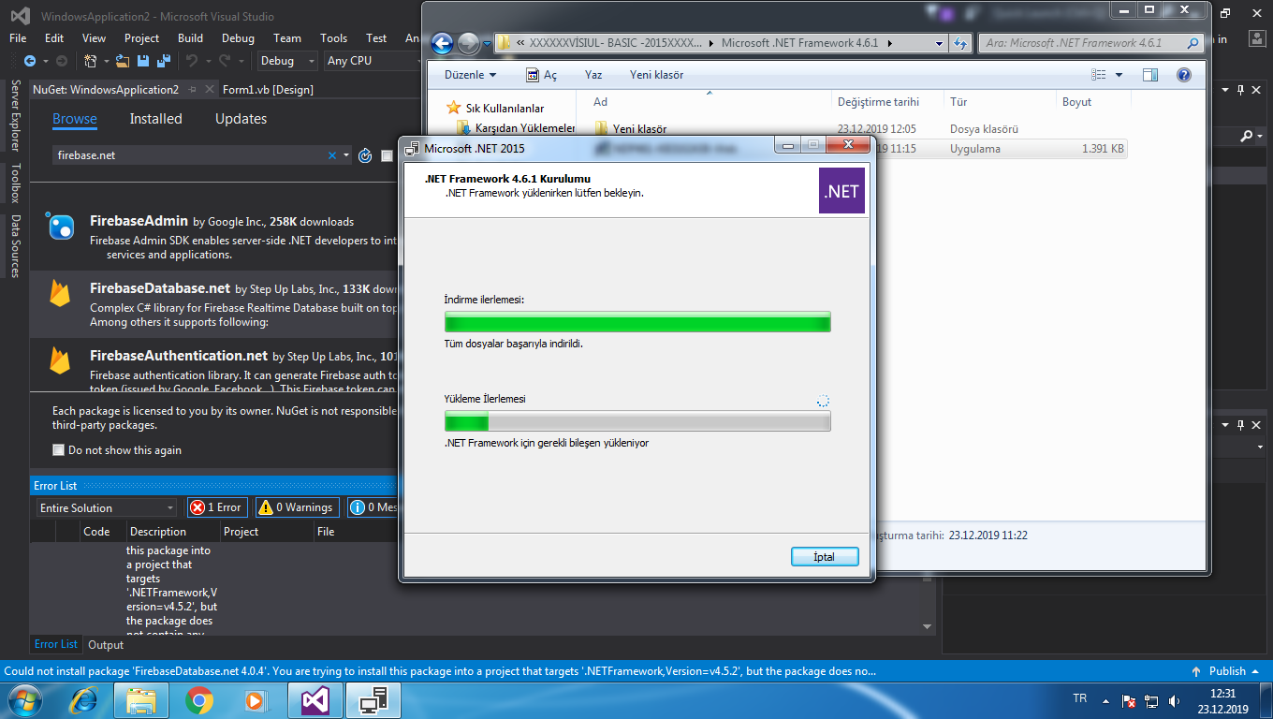The width and height of the screenshot is (1273, 719).
Task: Click the Yükleme İlerlemesi progress bar
Action: 637,420
